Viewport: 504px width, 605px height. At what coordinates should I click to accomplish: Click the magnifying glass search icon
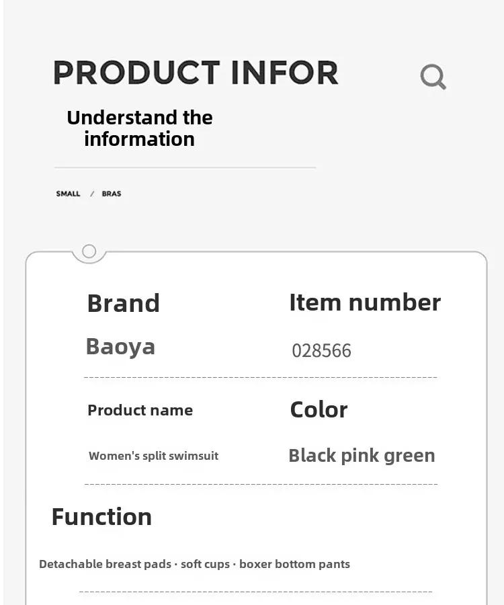(433, 77)
